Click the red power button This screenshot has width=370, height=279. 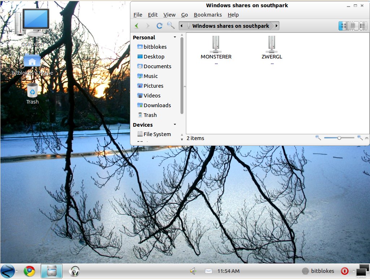[x=344, y=271]
